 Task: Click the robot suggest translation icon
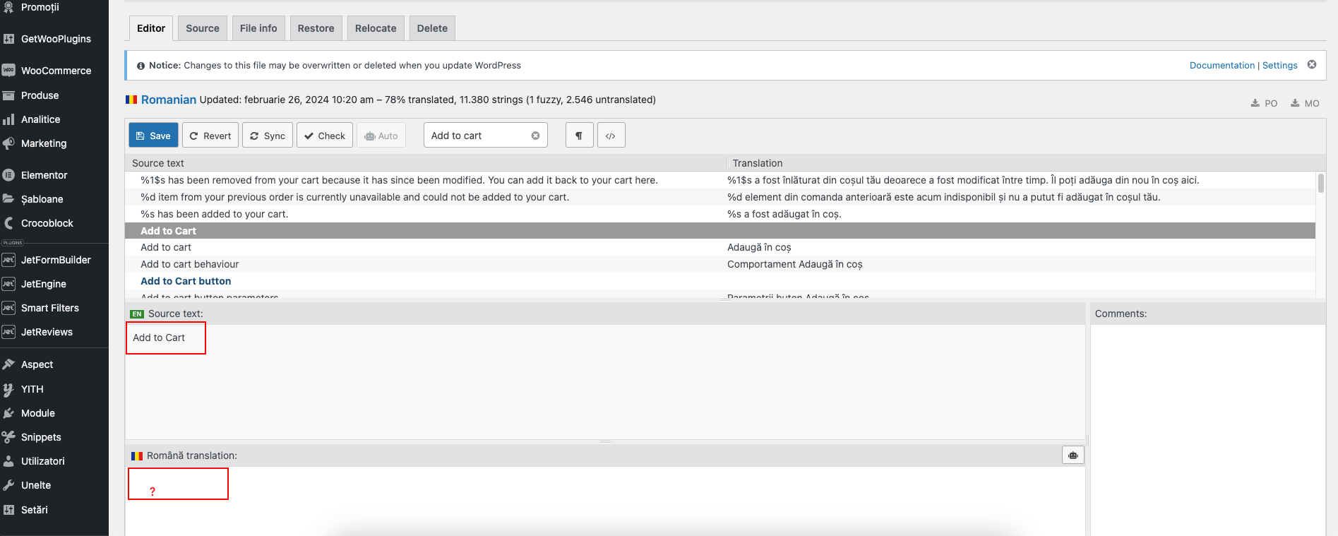point(1073,455)
